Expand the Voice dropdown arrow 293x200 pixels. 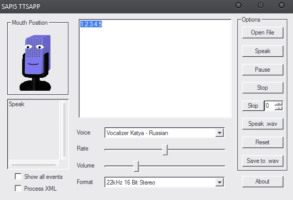[x=219, y=133]
